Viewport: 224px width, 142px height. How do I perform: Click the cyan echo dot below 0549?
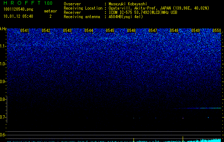[208, 118]
